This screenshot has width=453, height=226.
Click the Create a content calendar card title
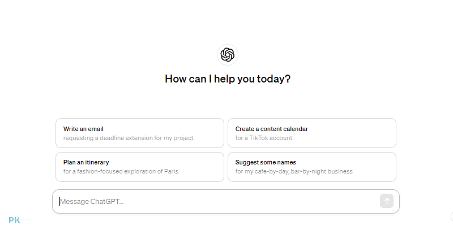pyautogui.click(x=272, y=129)
